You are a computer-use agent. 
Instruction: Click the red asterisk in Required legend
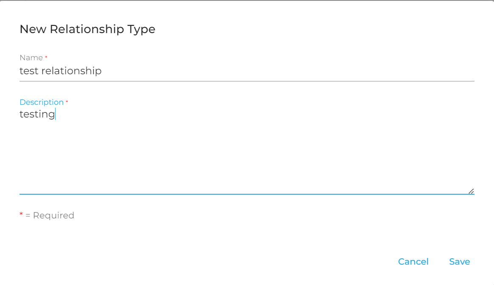click(x=21, y=215)
